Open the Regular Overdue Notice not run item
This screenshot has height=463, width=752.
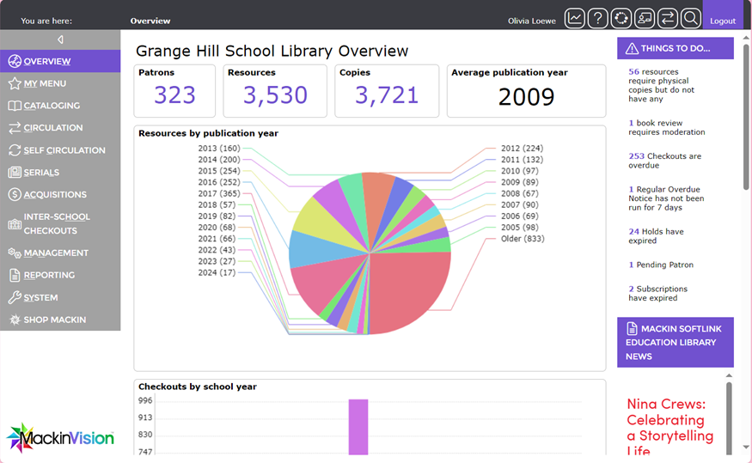666,198
